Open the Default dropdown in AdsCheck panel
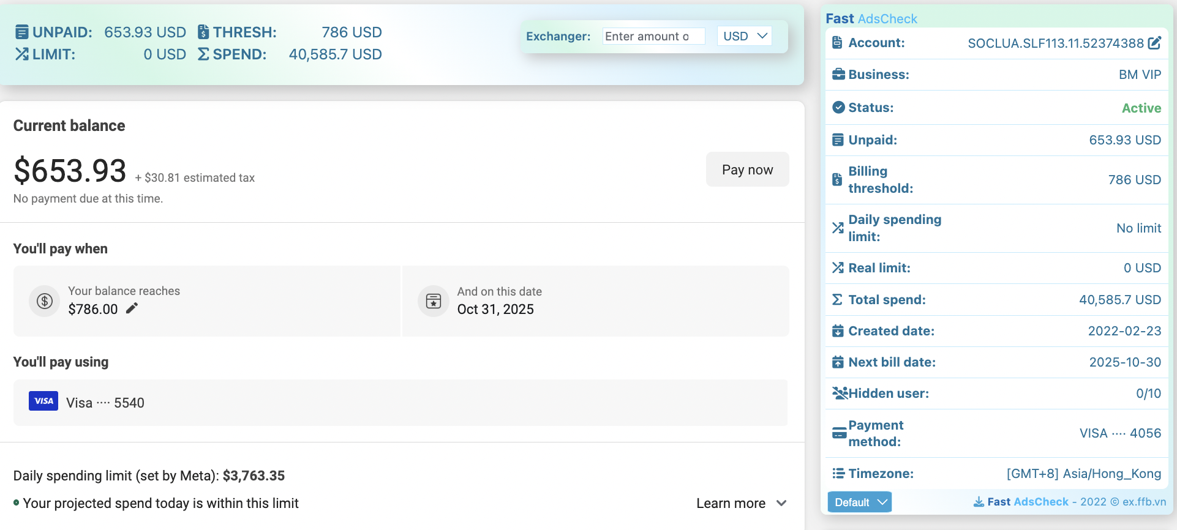 tap(860, 502)
